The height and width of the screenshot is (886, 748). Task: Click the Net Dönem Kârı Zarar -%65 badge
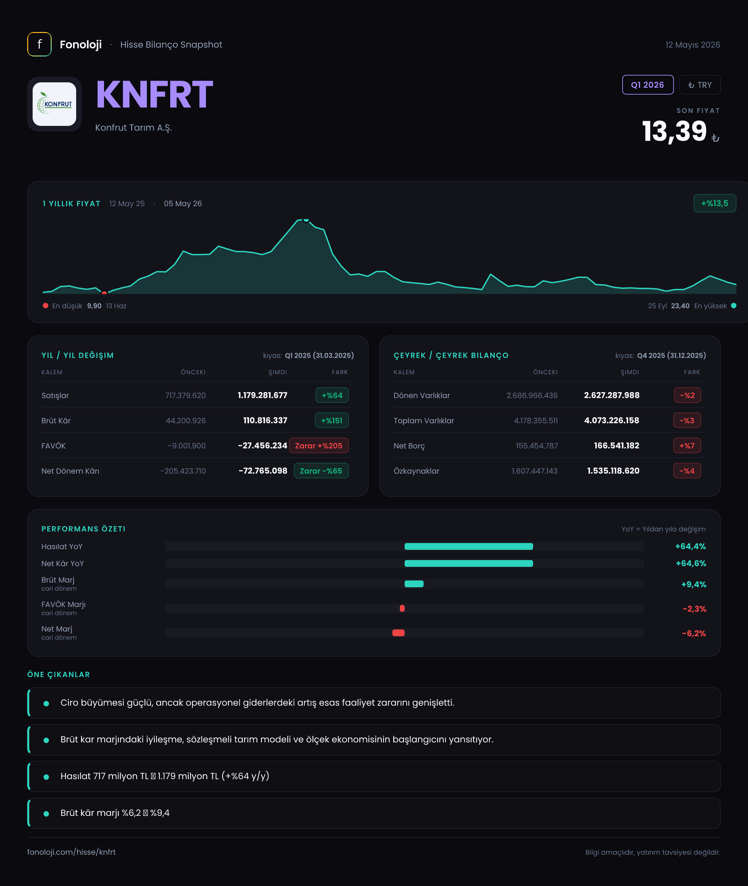[x=321, y=471]
